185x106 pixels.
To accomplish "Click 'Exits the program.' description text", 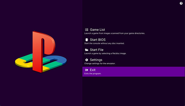I will 93,74.
